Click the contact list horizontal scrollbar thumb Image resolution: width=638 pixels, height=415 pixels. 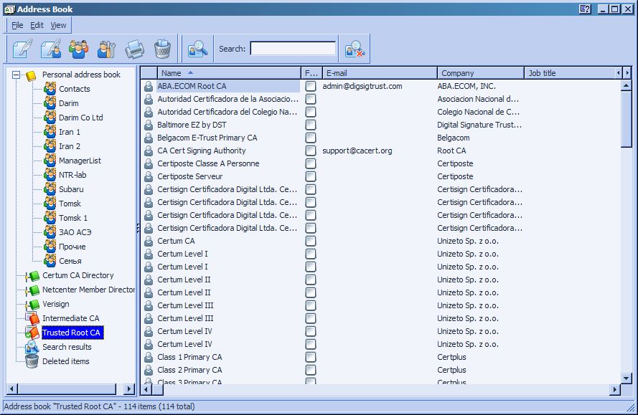point(159,389)
